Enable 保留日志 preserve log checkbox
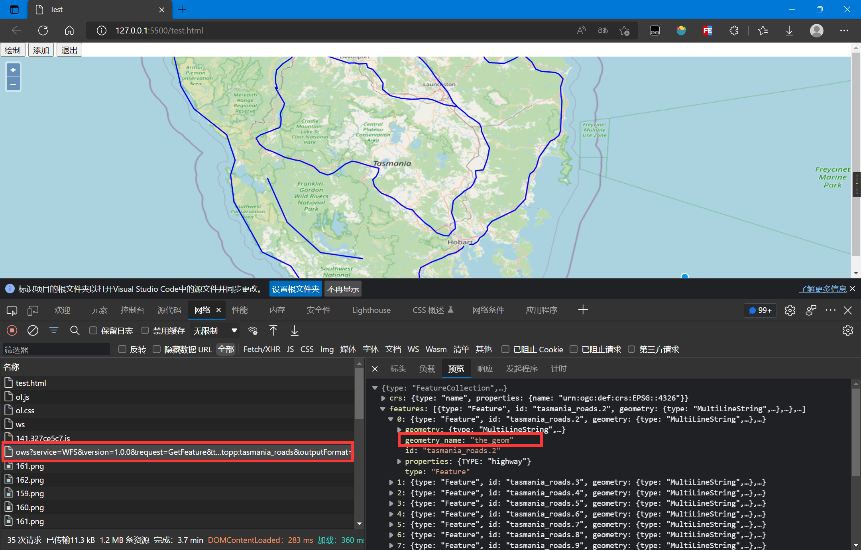Screen dimensions: 861x550 coord(93,330)
